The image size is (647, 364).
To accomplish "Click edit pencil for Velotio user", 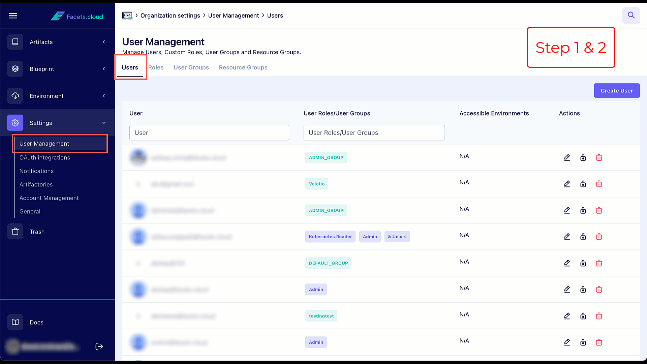I will (x=567, y=184).
